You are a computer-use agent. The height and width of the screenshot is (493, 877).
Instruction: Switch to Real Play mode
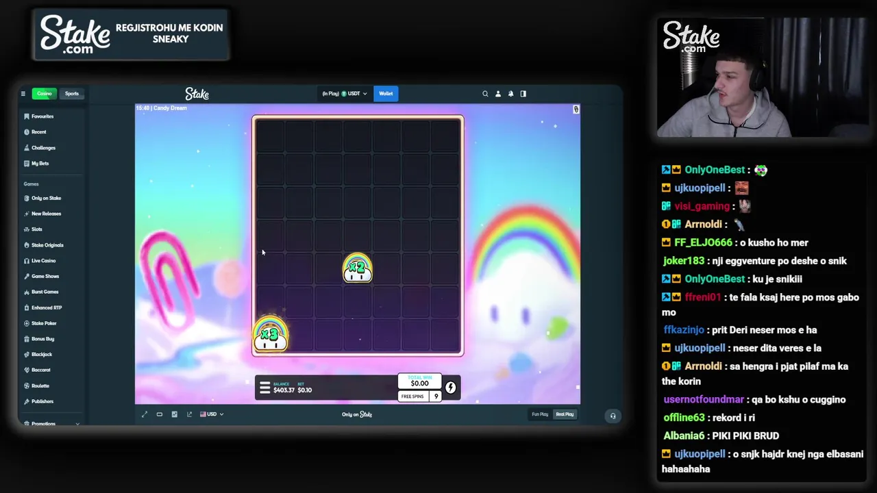[x=565, y=414]
